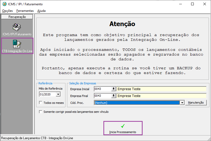Open the Ferramentas menu
Screen dimensions: 211x141
coord(25,11)
